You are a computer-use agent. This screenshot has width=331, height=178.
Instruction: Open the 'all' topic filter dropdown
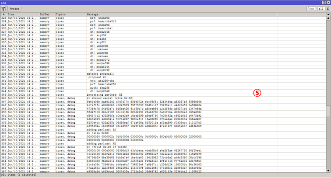327,9
